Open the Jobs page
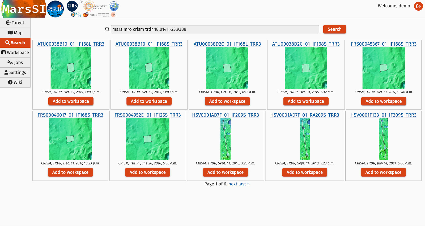The image size is (425, 226). [15, 62]
